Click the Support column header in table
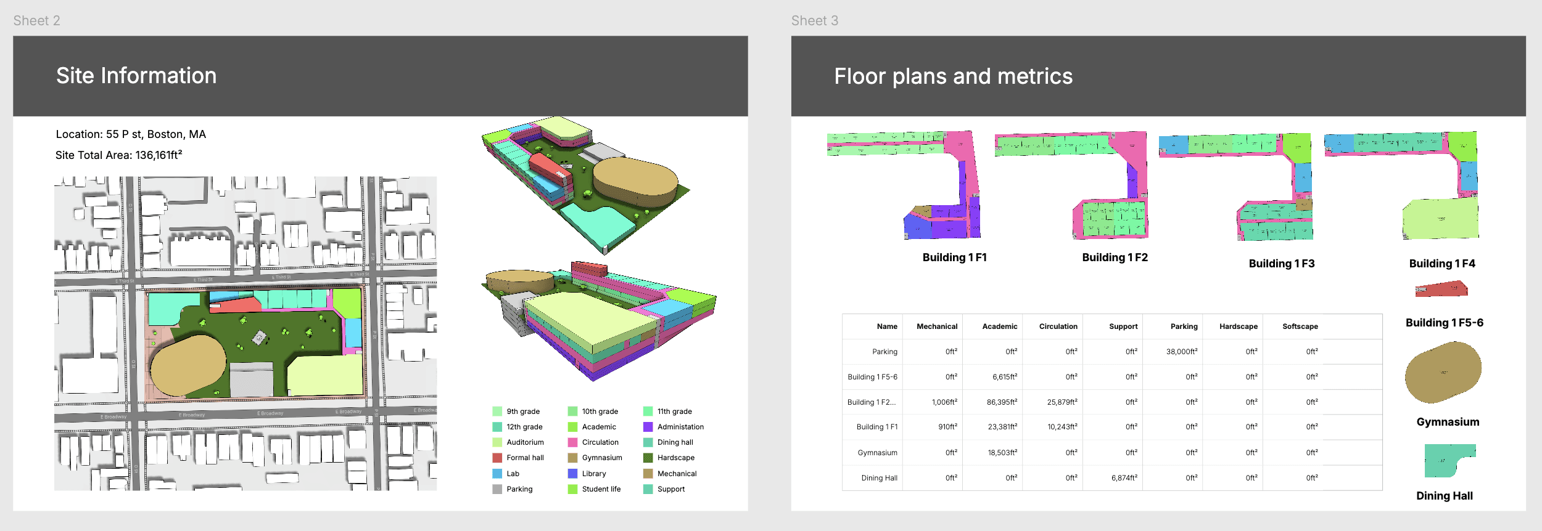 pyautogui.click(x=1123, y=326)
